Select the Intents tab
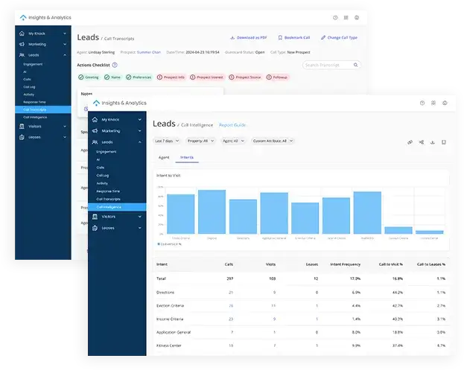 pos(187,157)
